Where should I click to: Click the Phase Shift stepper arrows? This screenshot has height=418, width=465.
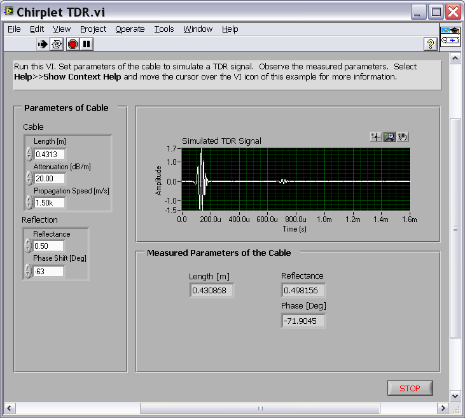pos(28,271)
